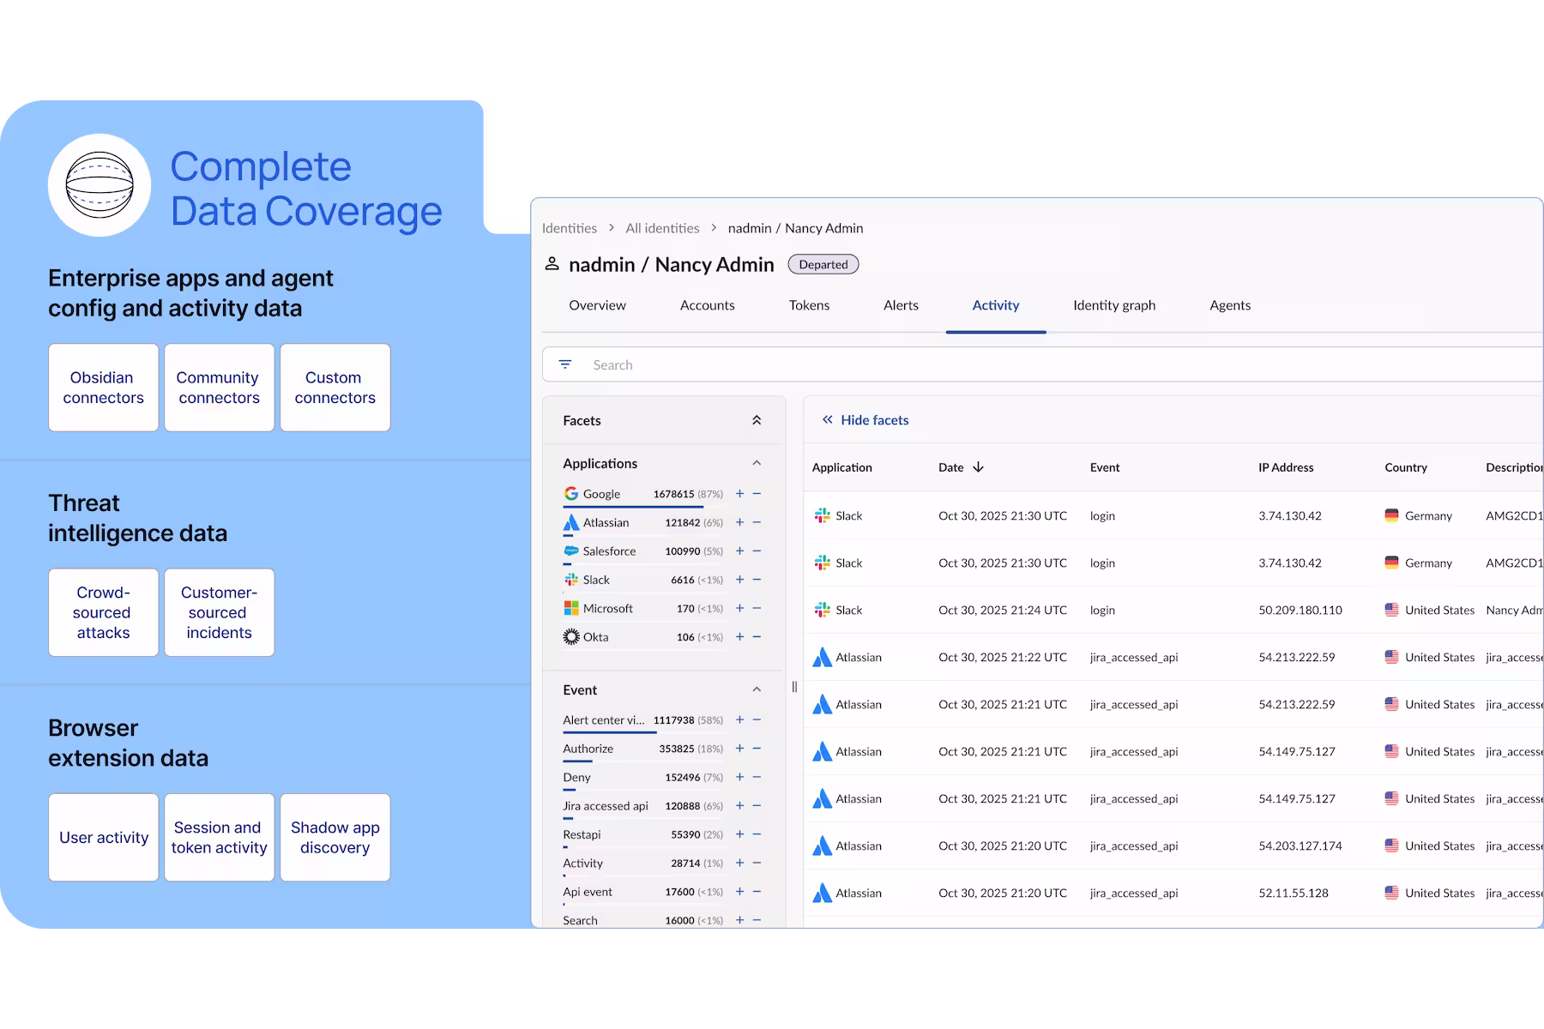Click the user identity icon beside nadmin
This screenshot has height=1029, width=1544.
point(552,264)
